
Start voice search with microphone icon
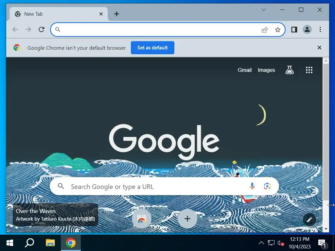point(252,186)
